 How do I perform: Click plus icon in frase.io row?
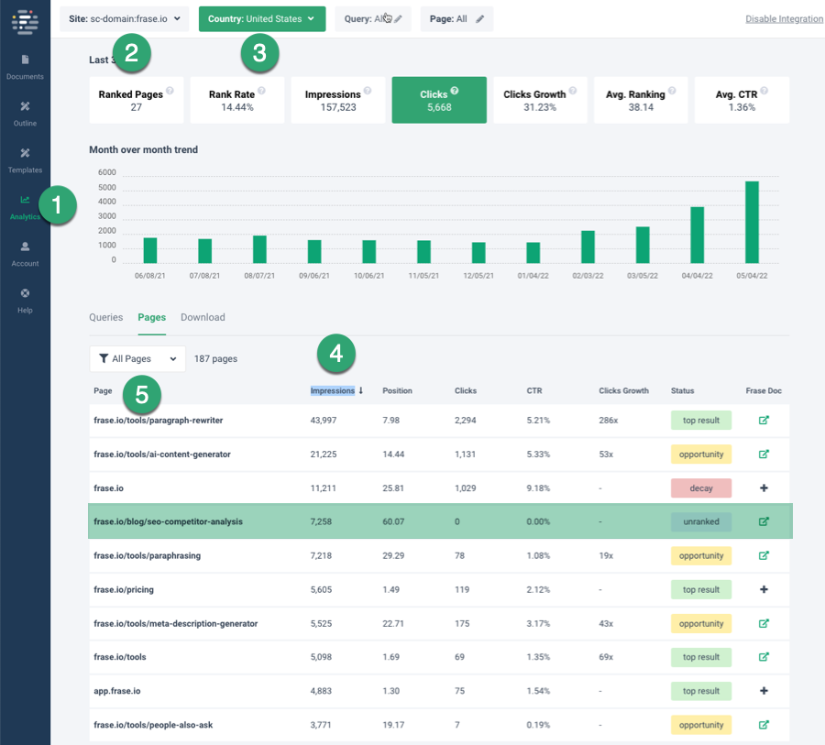click(764, 488)
